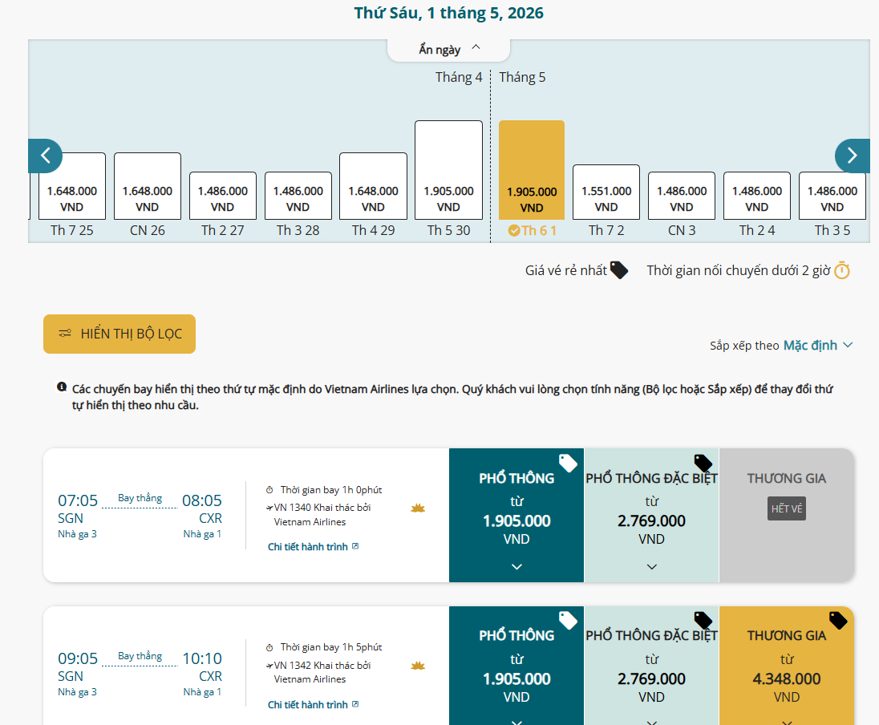Collapse the date bar with Ẩn ngày
The image size is (879, 725).
click(x=448, y=49)
